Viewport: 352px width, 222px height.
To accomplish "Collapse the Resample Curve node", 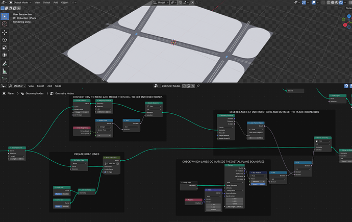I will click(x=10, y=147).
